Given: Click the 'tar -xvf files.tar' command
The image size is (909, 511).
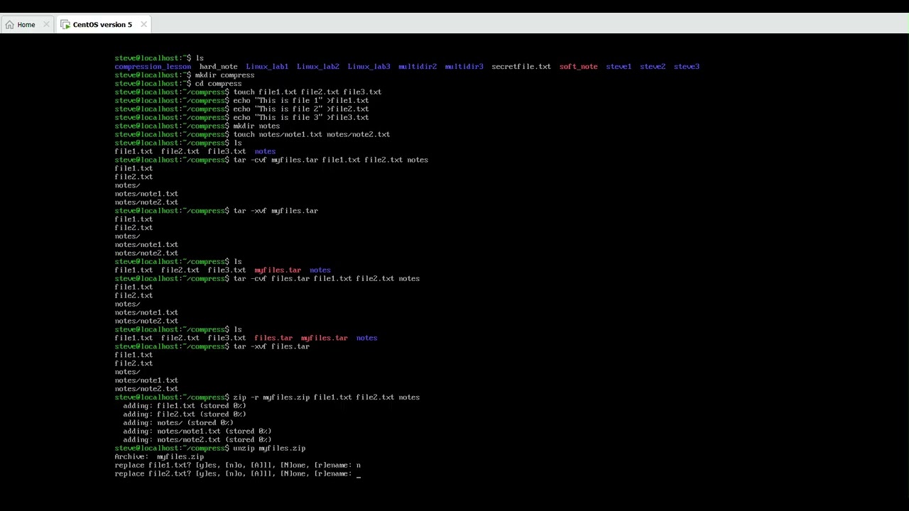Looking at the screenshot, I should 271,347.
